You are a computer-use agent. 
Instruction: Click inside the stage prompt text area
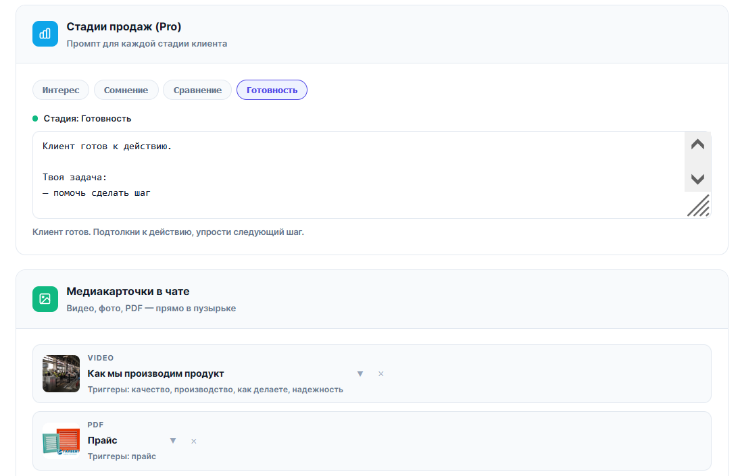tap(359, 175)
